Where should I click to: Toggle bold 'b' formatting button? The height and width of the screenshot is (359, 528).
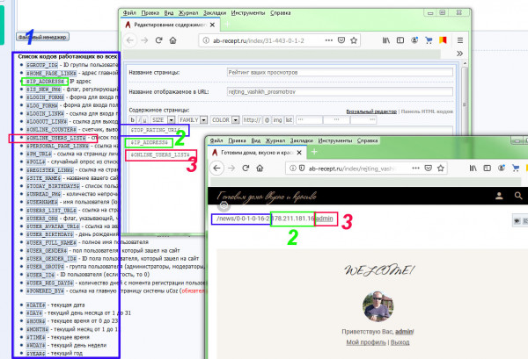(132, 120)
